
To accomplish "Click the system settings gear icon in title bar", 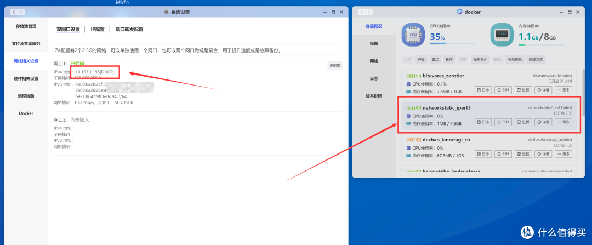I will click(x=167, y=12).
